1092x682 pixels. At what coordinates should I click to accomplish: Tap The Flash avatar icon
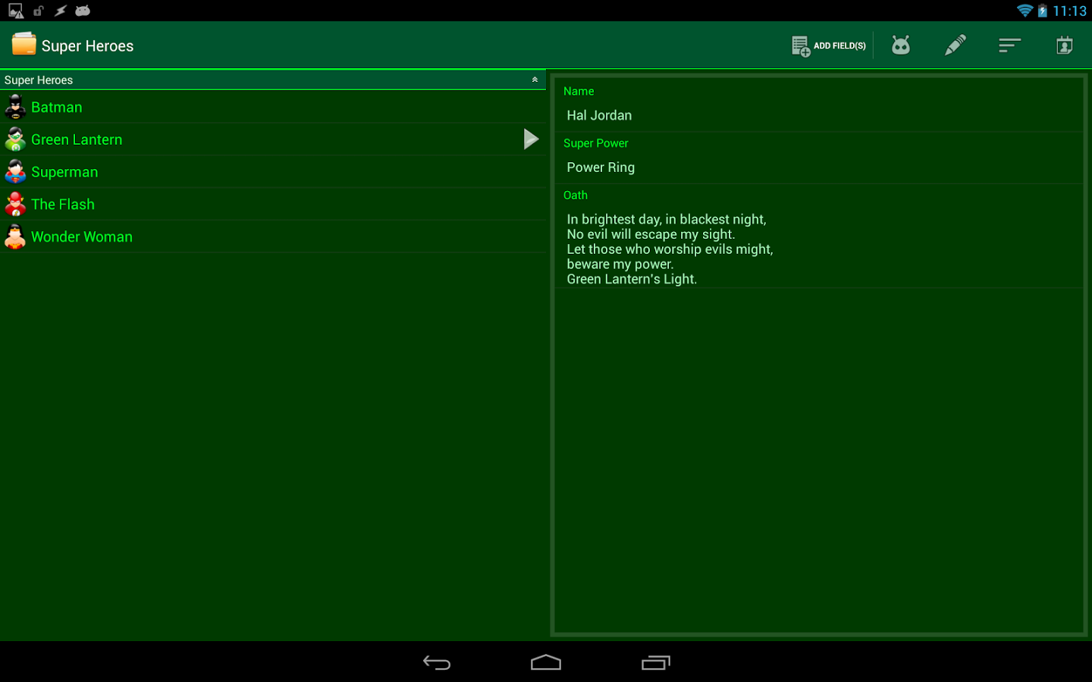pos(15,204)
